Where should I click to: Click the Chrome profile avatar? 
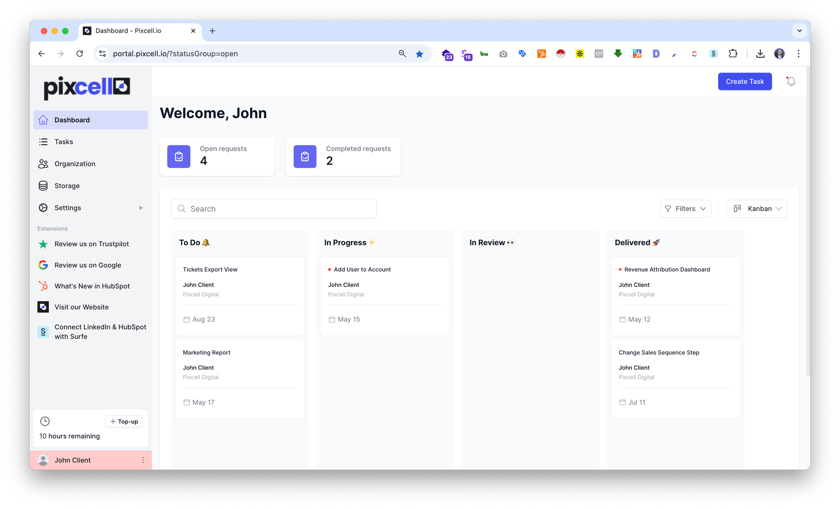[x=780, y=54]
